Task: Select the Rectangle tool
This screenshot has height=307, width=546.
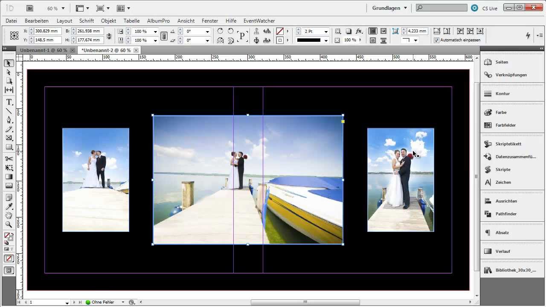Action: pyautogui.click(x=9, y=147)
